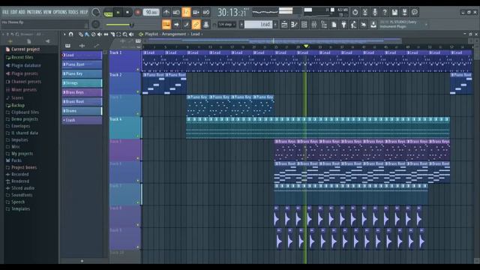The image size is (480, 270).
Task: Click the project info chat bubble icon
Action: [x=415, y=12]
